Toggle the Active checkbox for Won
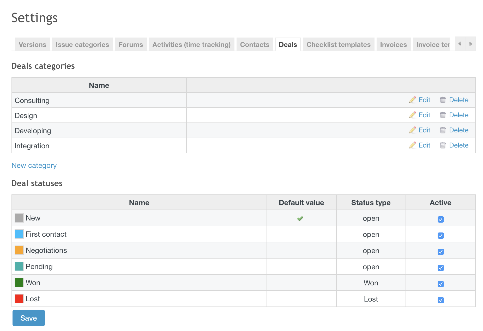 point(440,284)
